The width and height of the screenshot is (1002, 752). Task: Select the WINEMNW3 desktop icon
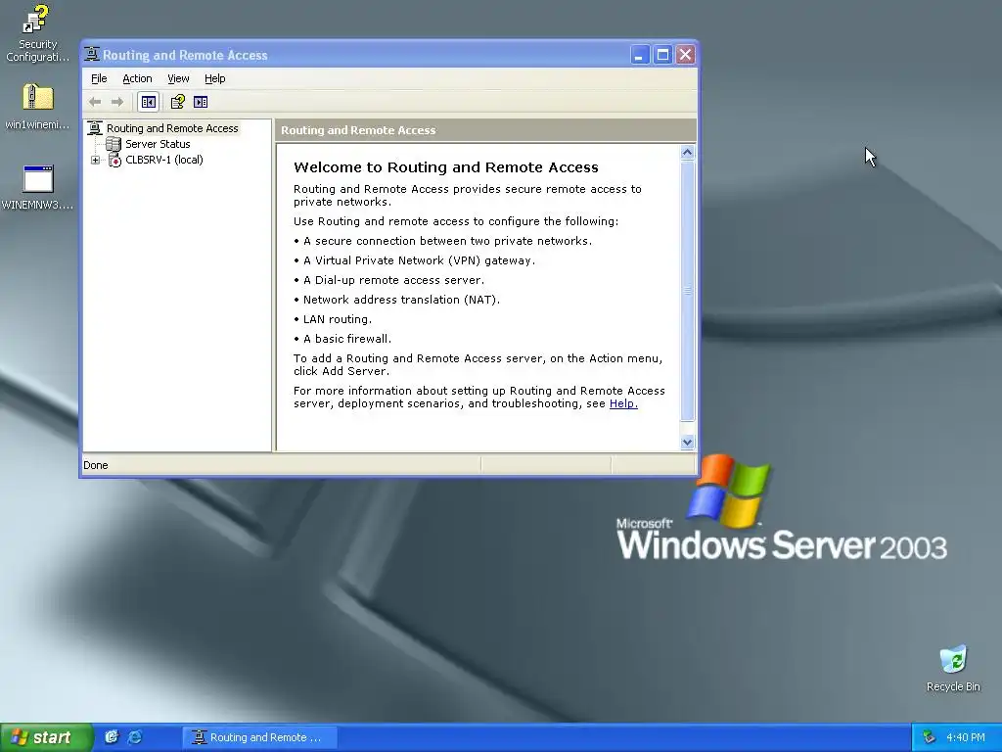[37, 187]
